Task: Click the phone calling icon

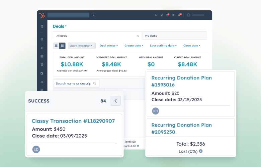Action: click(x=156, y=15)
